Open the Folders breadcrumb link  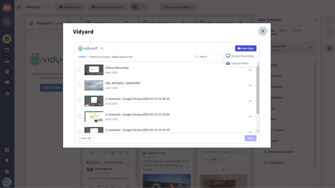(x=82, y=57)
